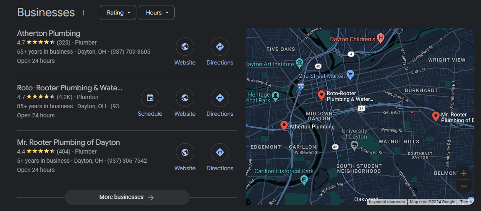This screenshot has width=481, height=211.
Task: Click Dayton Art Institute museum marker
Action: 299,63
